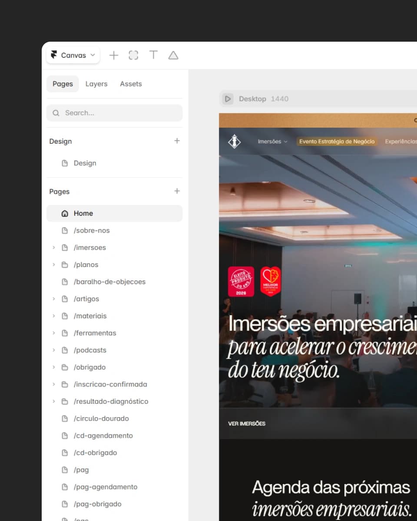Open the /cd-obrigado page
Screen dimensions: 417x521
115,452
